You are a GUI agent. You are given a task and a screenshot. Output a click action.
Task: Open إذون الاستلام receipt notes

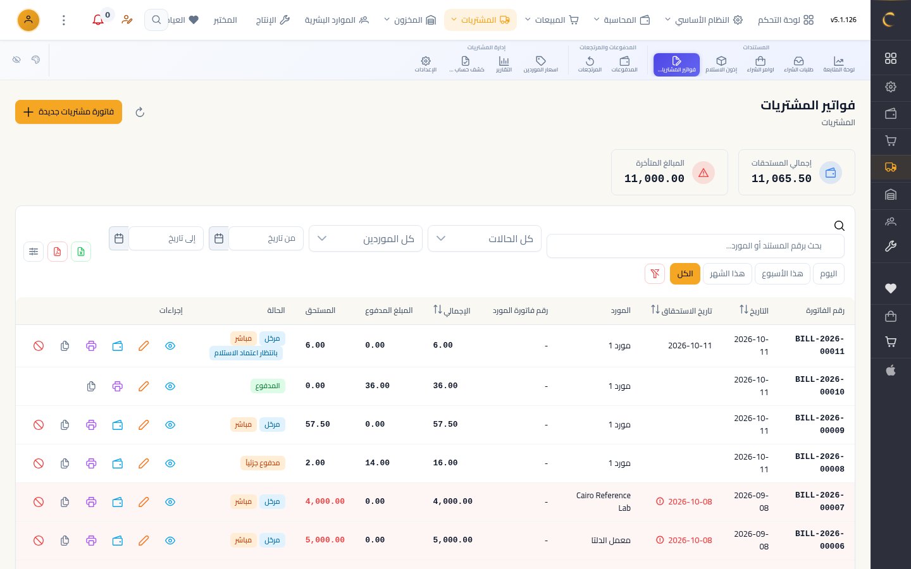[x=721, y=64]
